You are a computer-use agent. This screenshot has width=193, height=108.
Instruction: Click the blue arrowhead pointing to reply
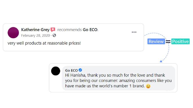click(x=161, y=61)
